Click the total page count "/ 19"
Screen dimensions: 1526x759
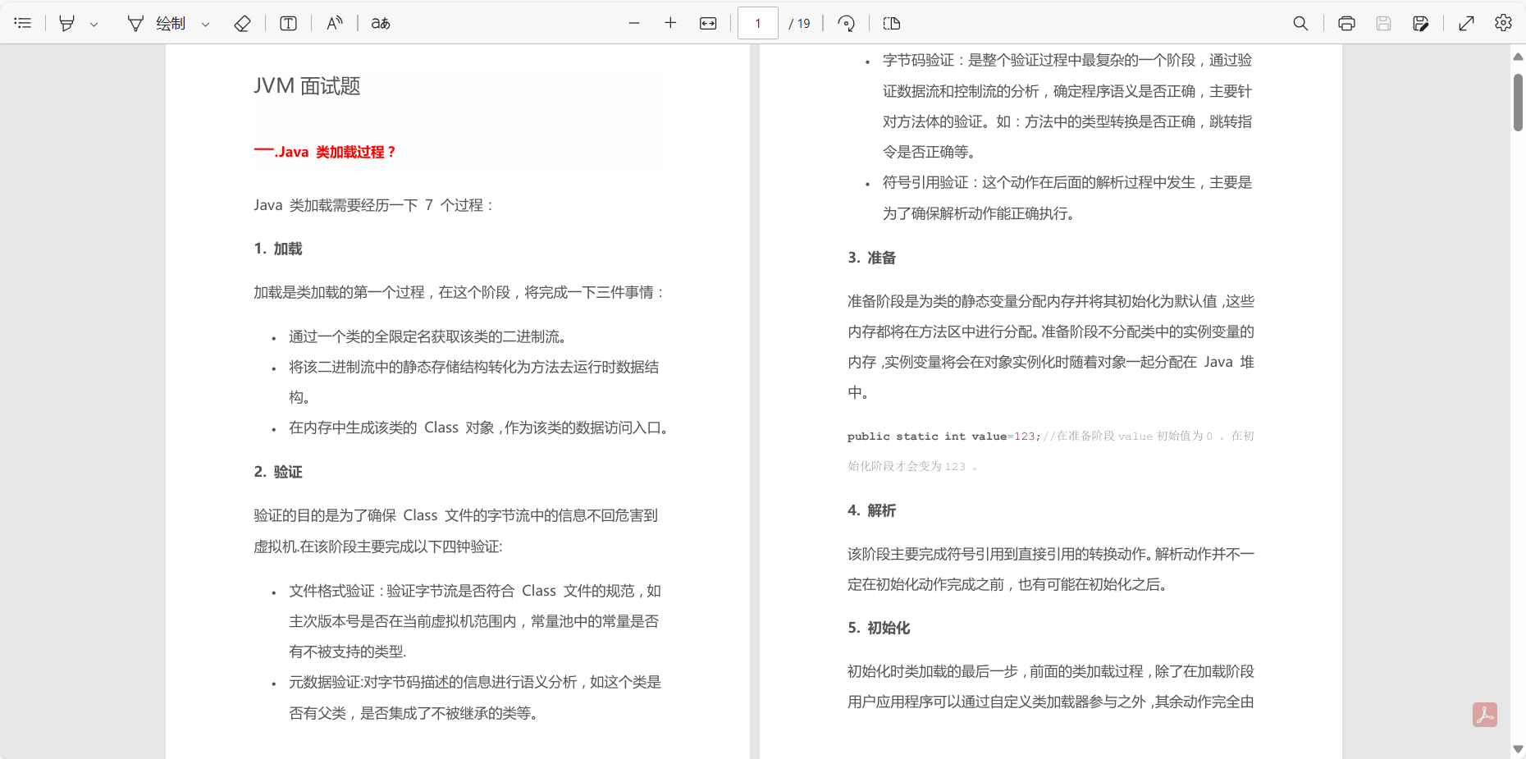[x=799, y=24]
